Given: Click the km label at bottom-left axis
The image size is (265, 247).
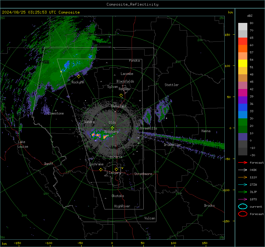Looking at the screenshot, I should click(x=4, y=244).
